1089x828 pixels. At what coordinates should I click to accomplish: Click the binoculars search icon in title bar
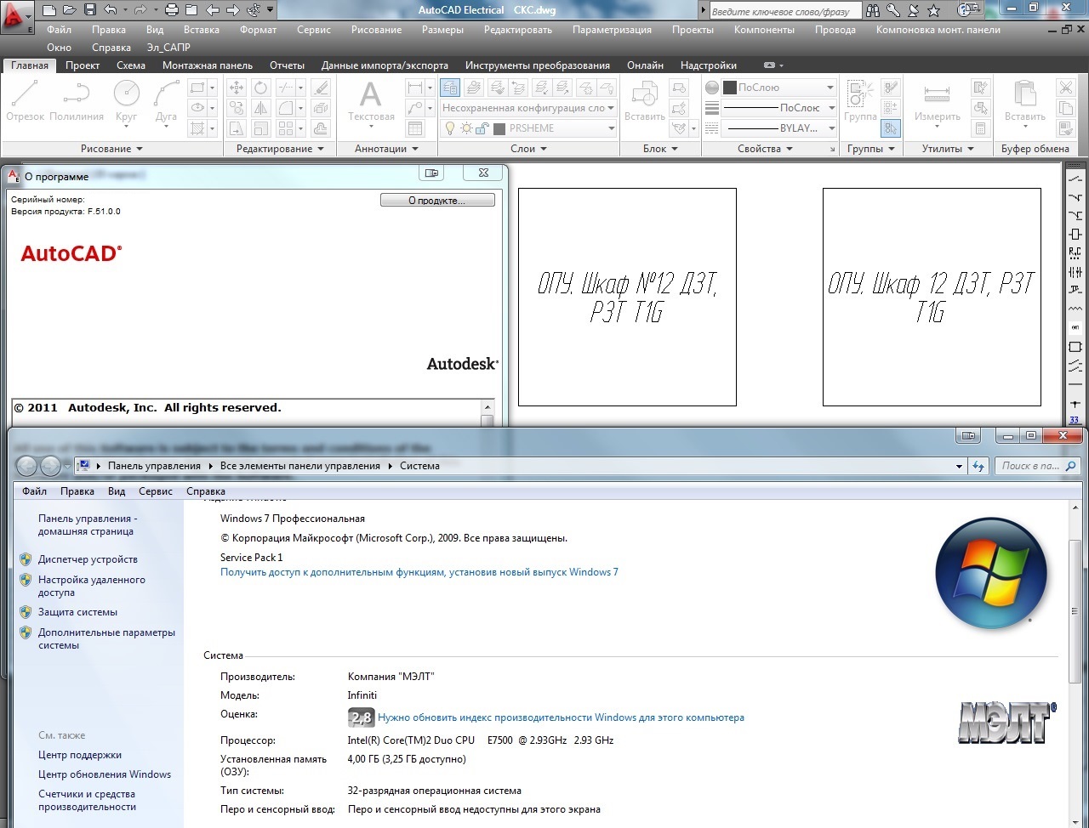tap(873, 10)
